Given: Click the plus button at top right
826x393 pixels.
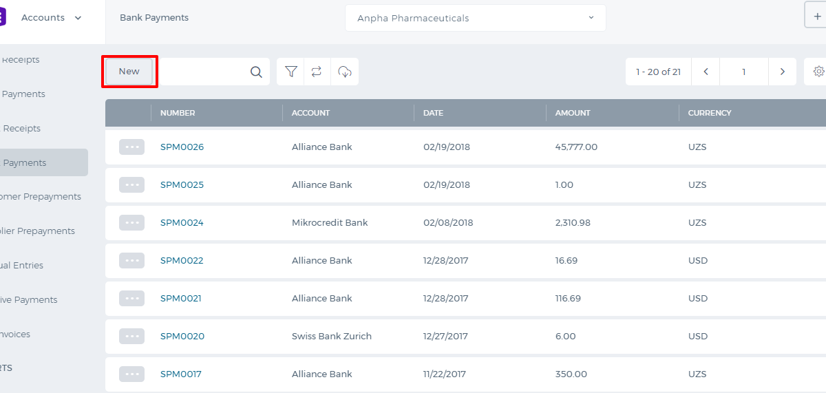Looking at the screenshot, I should point(817,15).
